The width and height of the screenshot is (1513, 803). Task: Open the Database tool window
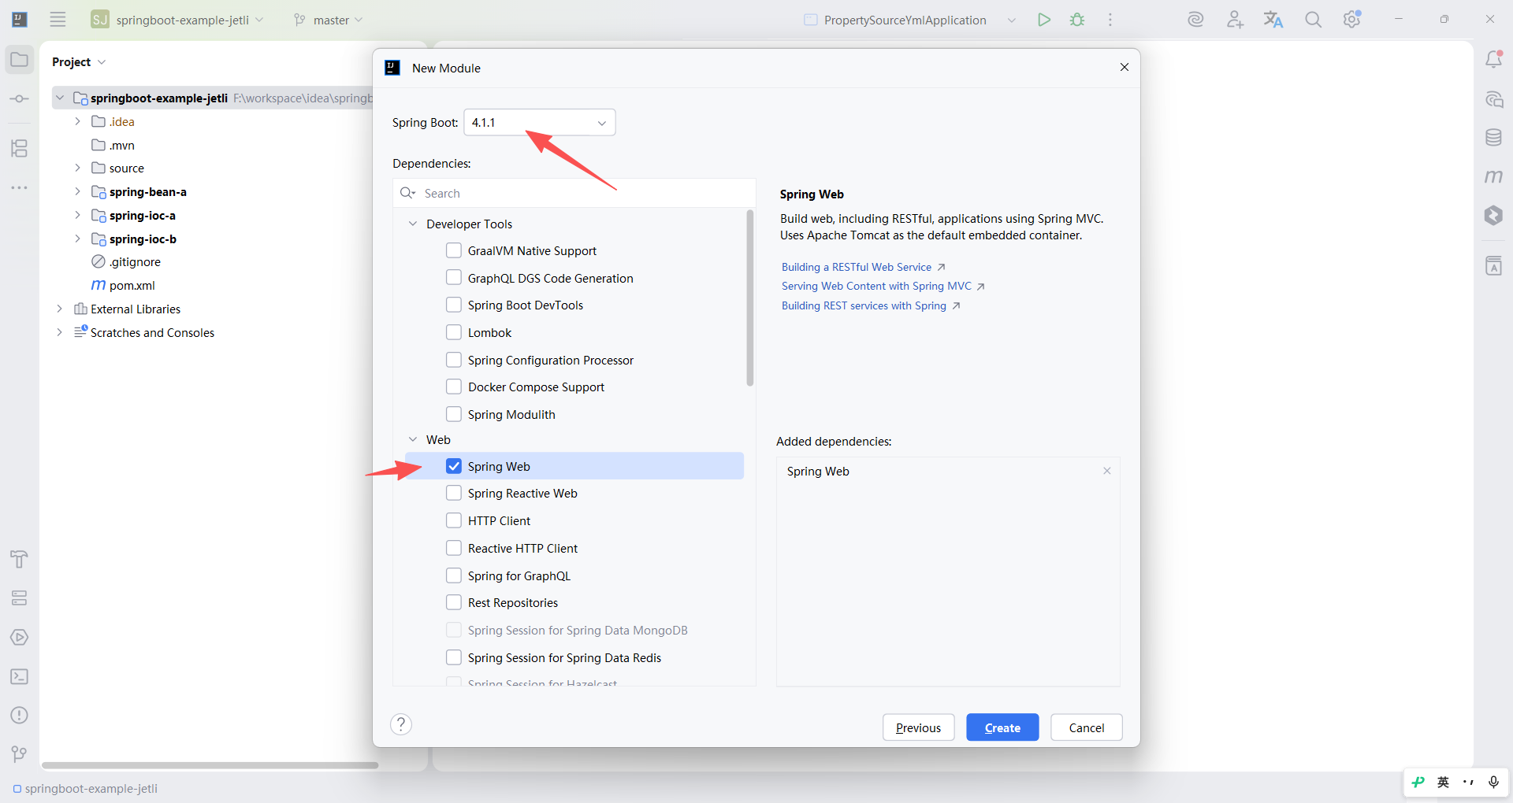point(1493,138)
